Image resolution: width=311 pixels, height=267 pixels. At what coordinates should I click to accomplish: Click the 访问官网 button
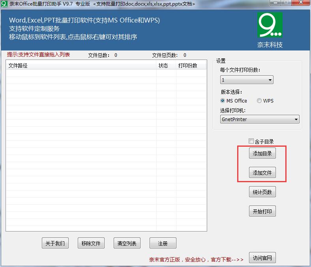(x=262, y=258)
